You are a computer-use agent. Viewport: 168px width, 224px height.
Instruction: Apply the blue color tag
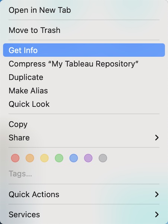pyautogui.click(x=74, y=158)
